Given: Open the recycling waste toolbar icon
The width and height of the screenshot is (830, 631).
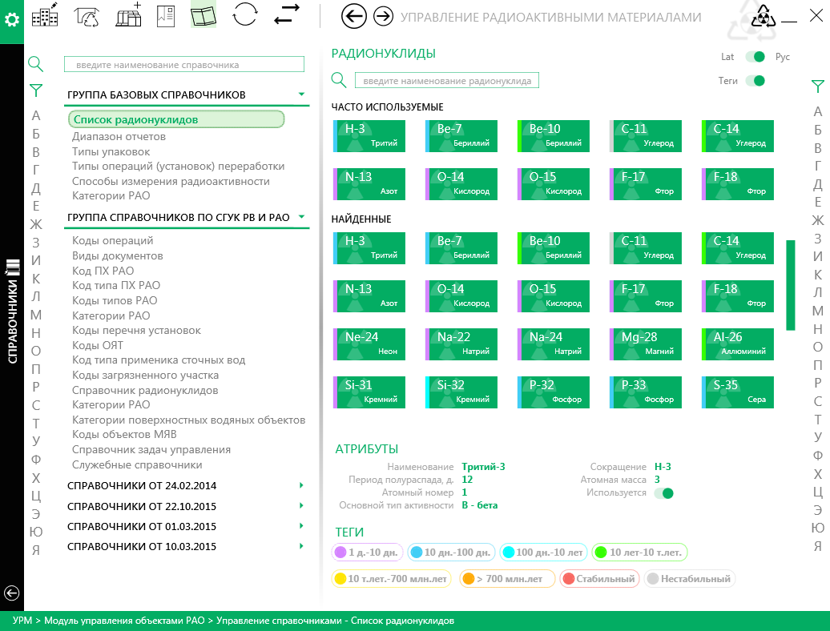Looking at the screenshot, I should [87, 16].
